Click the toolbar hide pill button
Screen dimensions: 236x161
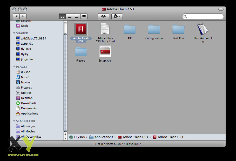(x=221, y=9)
